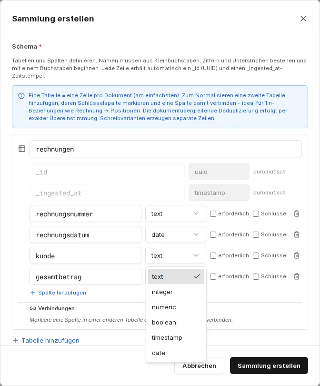Click the disabled uuid type field

pos(219,172)
